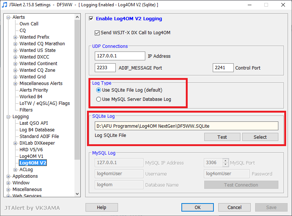292x216 pixels.
Task: Select Use SQLite File Log radio button
Action: pyautogui.click(x=98, y=90)
